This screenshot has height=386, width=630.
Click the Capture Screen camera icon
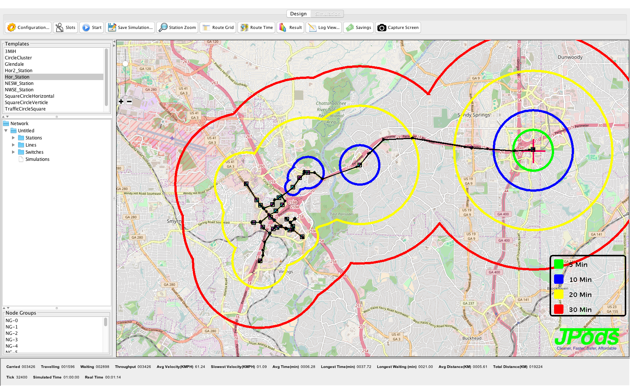tap(382, 27)
